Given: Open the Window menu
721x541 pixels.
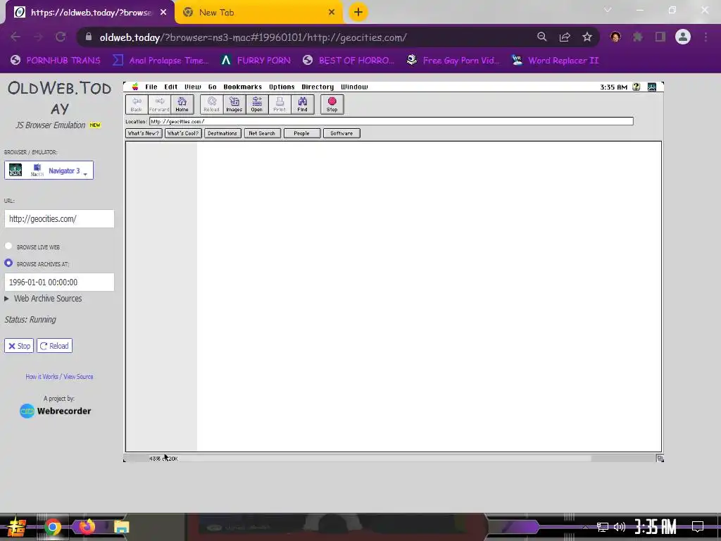Looking at the screenshot, I should (354, 87).
